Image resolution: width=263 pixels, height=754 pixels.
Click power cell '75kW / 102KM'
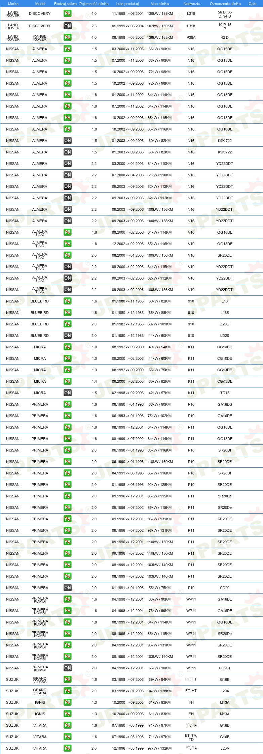[x=160, y=416]
